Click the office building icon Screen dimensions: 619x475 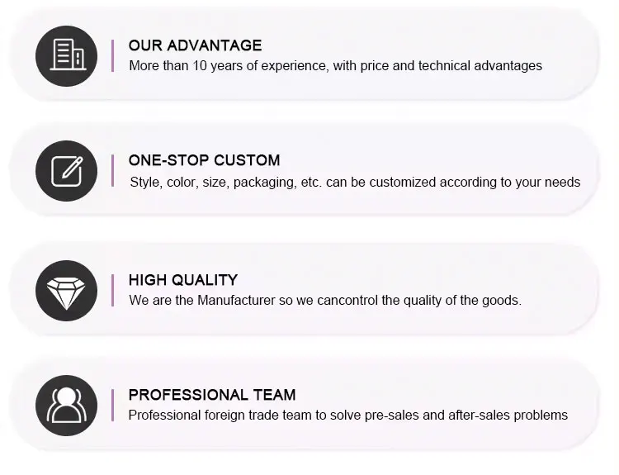coord(67,55)
